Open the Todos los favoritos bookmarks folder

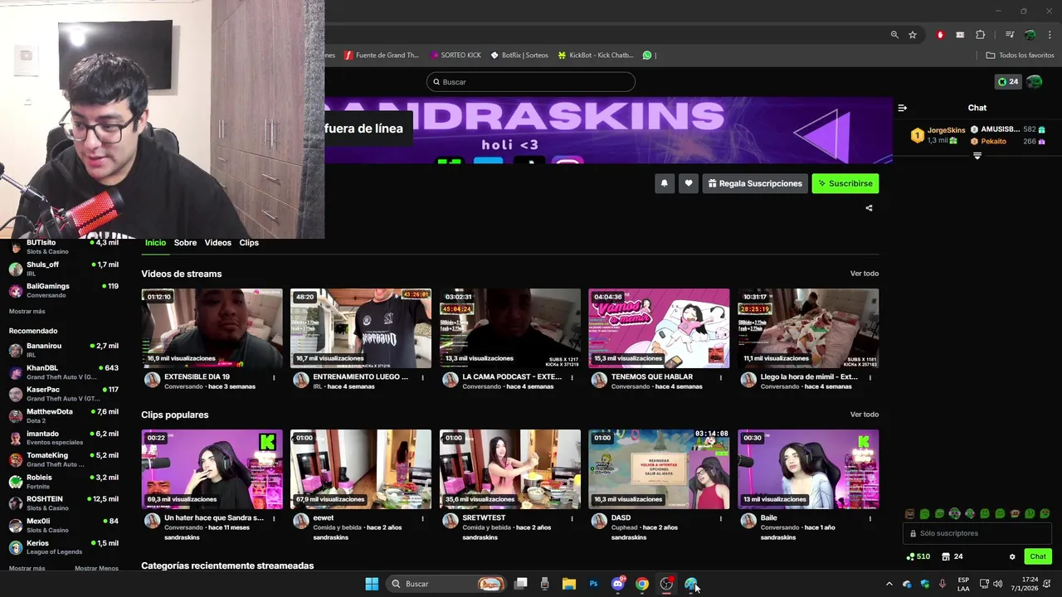[1020, 56]
